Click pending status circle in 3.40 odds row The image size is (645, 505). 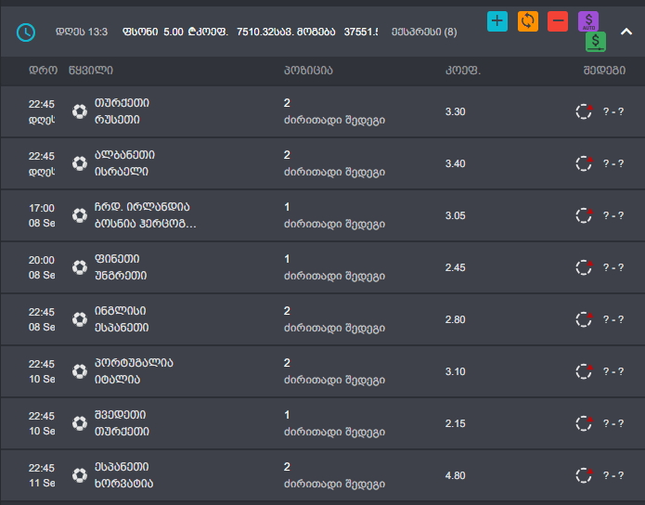pos(584,163)
